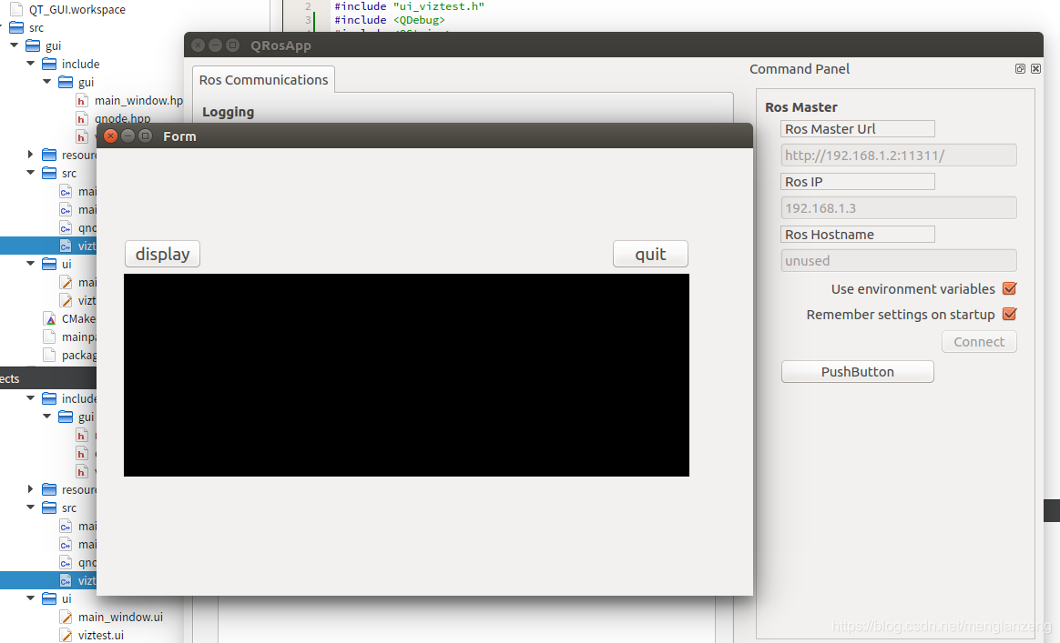Expand the resour folder in lower tree

tap(30, 489)
